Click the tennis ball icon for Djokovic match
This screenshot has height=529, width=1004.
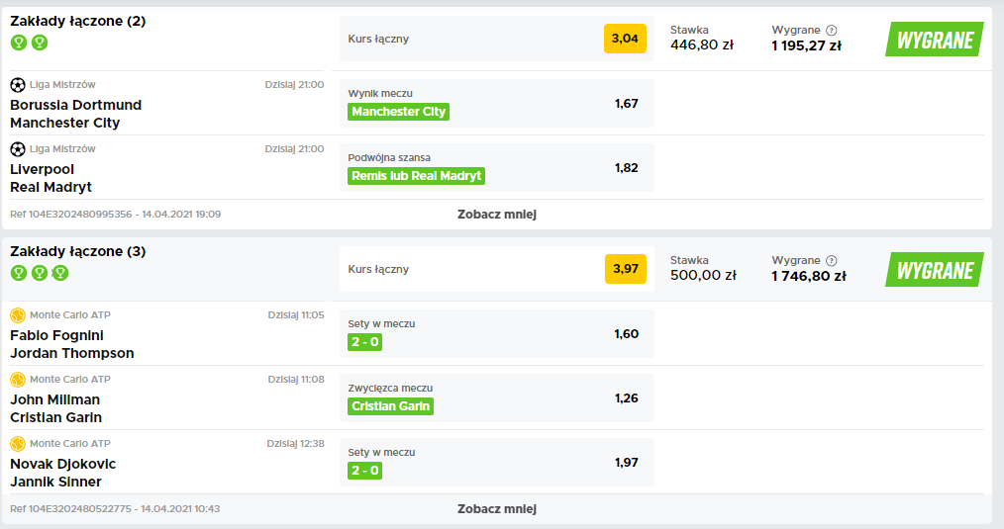pos(18,443)
